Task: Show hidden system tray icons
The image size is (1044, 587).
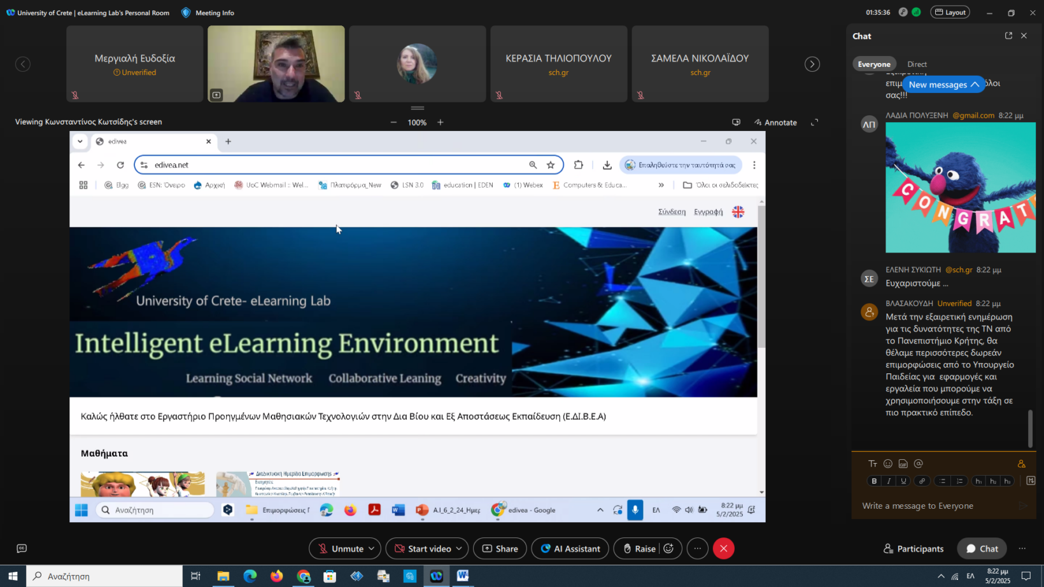Action: (941, 576)
